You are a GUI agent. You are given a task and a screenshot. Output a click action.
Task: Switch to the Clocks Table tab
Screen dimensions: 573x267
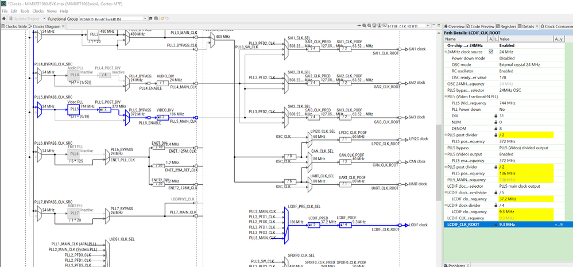tap(14, 26)
